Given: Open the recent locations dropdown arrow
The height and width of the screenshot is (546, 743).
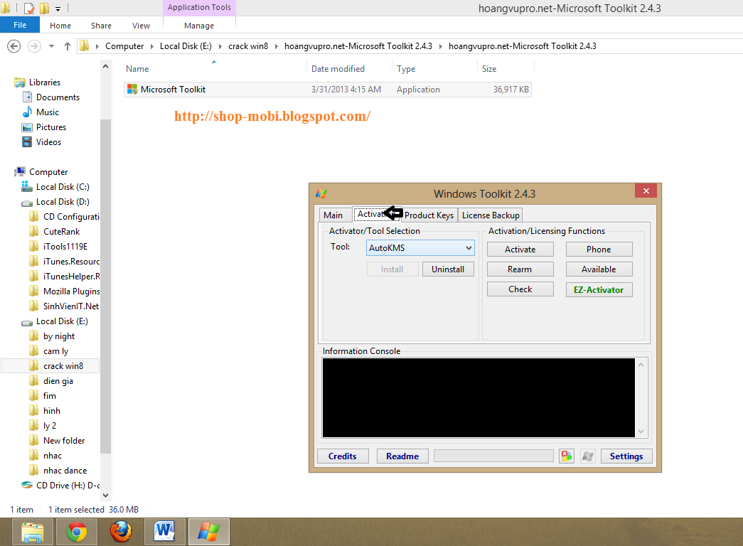Looking at the screenshot, I should (51, 46).
